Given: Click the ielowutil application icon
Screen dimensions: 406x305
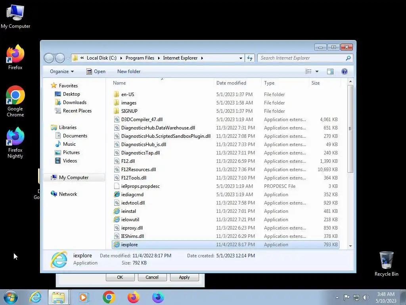Looking at the screenshot, I should click(117, 219).
